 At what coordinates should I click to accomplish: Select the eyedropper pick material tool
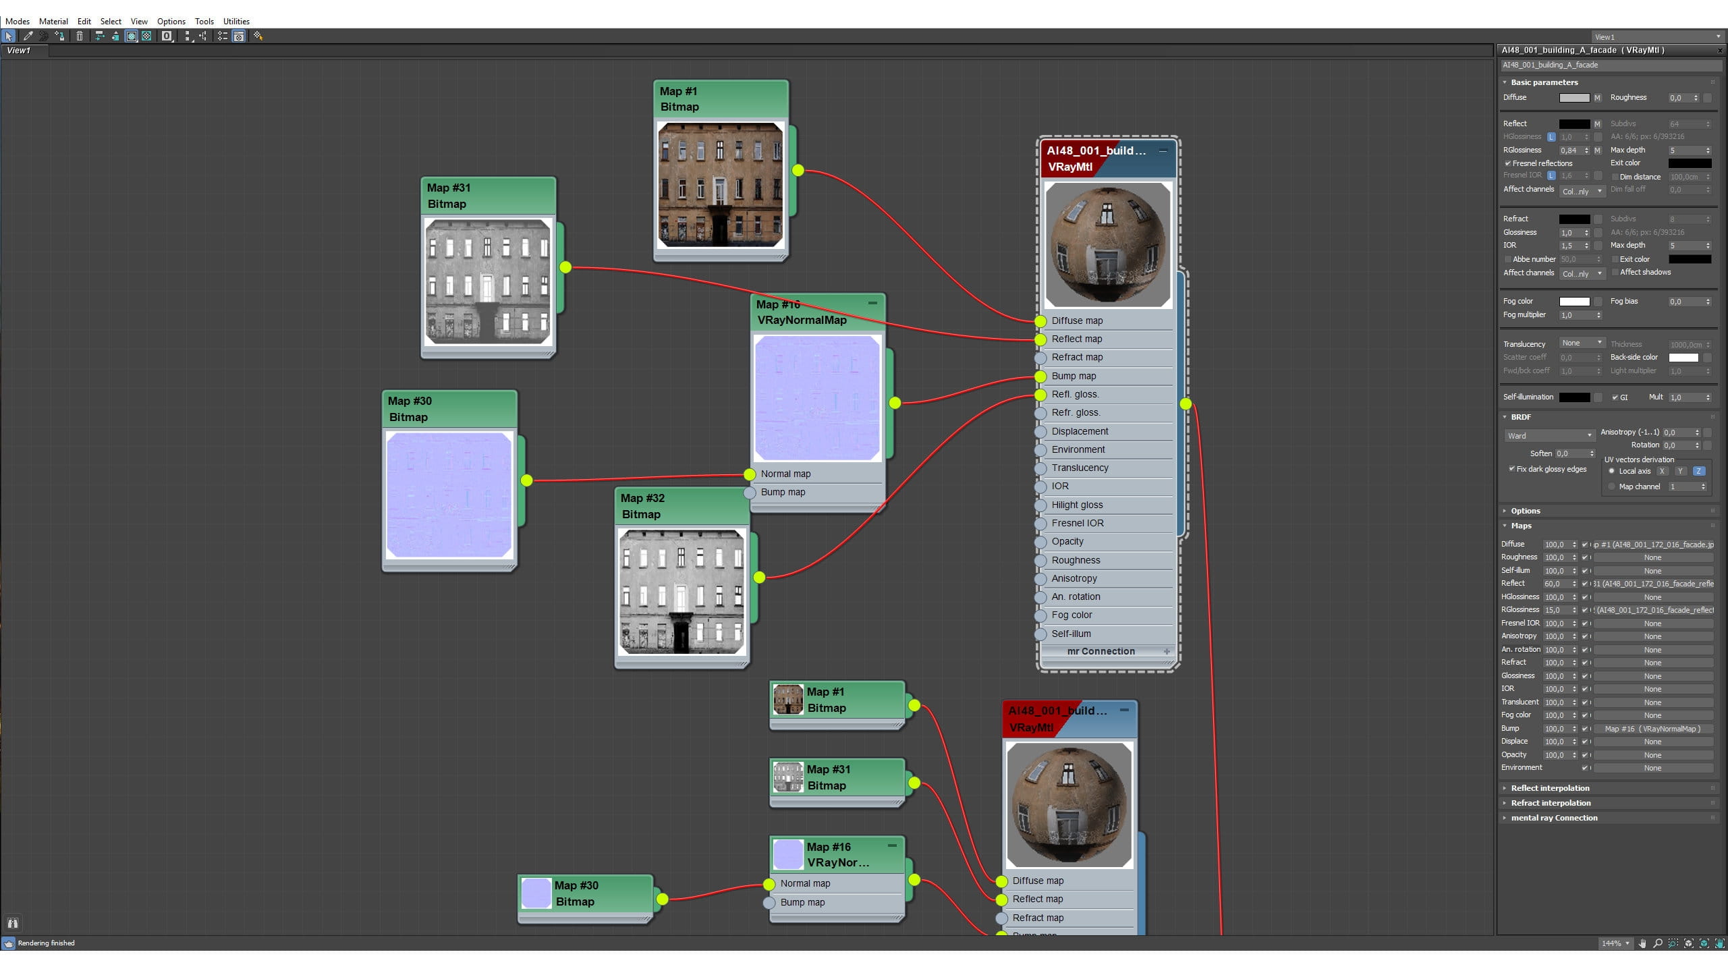tap(28, 36)
